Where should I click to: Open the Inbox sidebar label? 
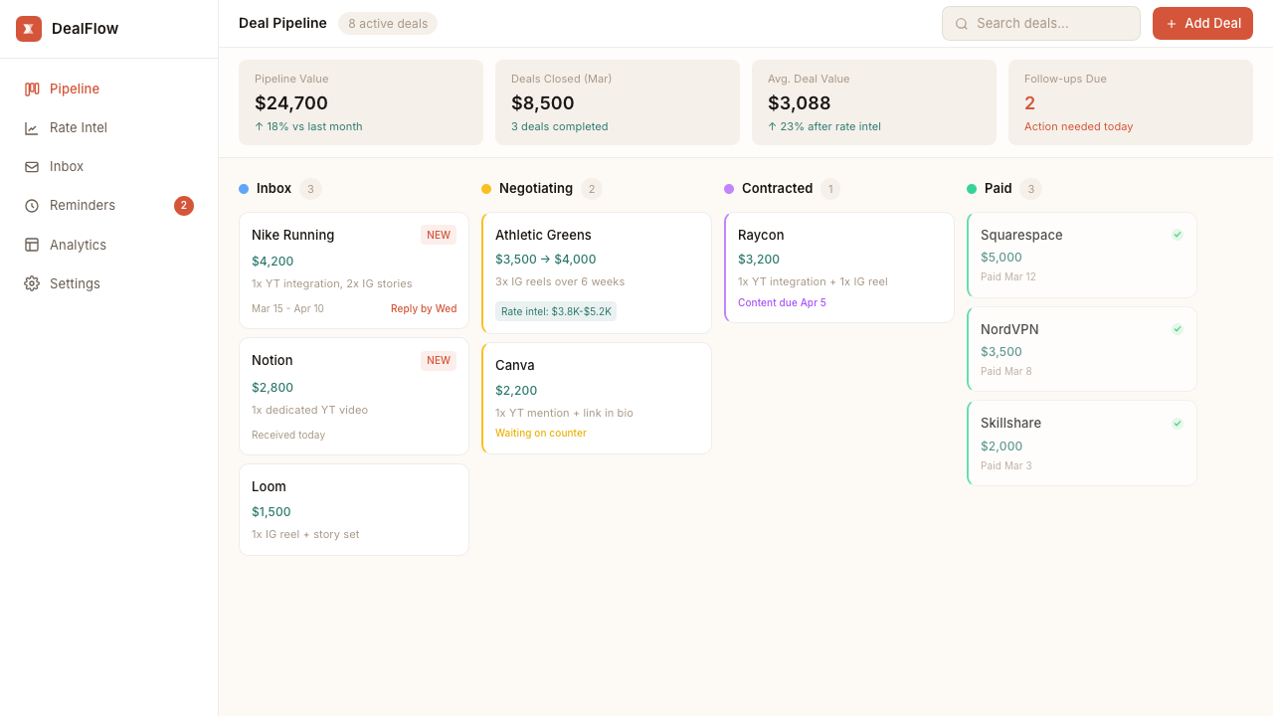coord(67,166)
